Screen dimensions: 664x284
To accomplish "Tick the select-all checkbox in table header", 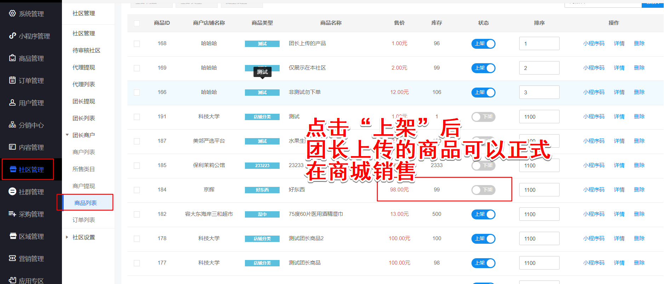I will pos(137,23).
